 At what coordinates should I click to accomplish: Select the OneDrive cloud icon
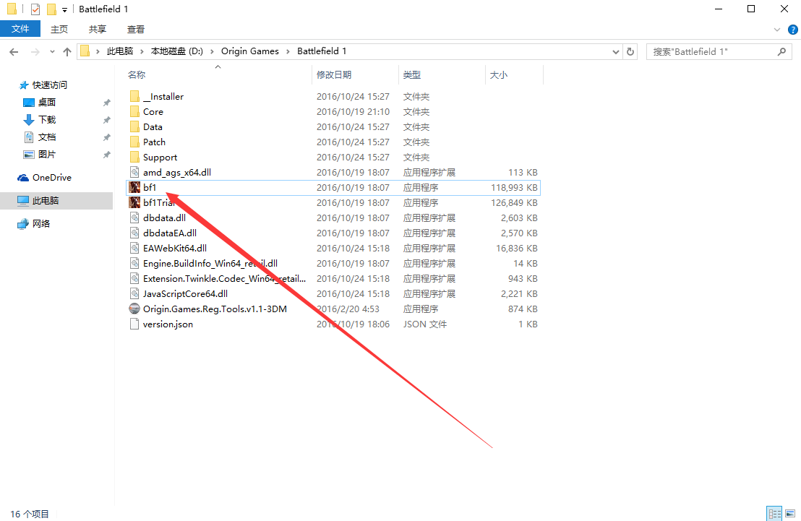(x=23, y=178)
